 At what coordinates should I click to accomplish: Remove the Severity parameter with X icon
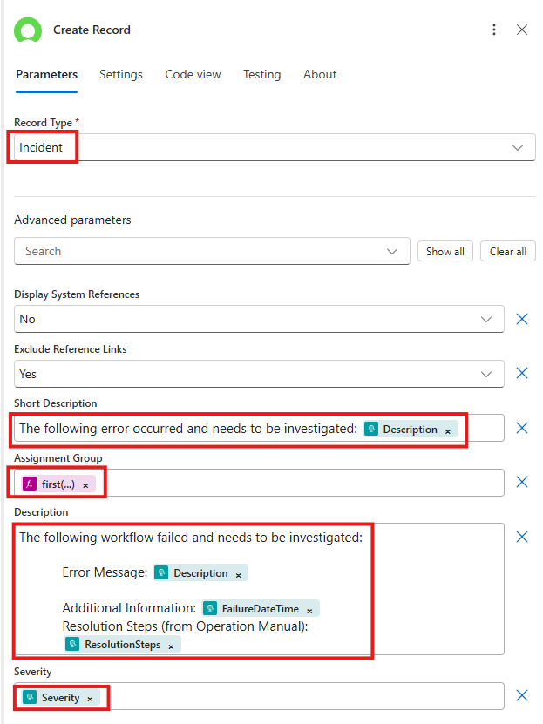point(522,695)
